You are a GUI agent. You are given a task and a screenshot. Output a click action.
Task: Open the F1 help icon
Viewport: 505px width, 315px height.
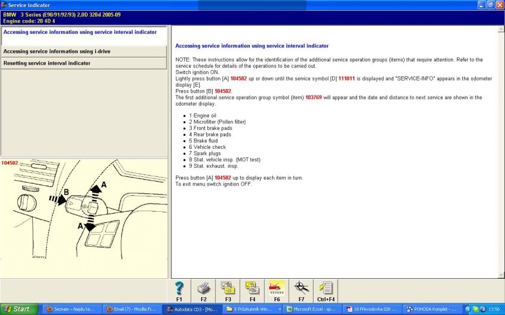[179, 291]
